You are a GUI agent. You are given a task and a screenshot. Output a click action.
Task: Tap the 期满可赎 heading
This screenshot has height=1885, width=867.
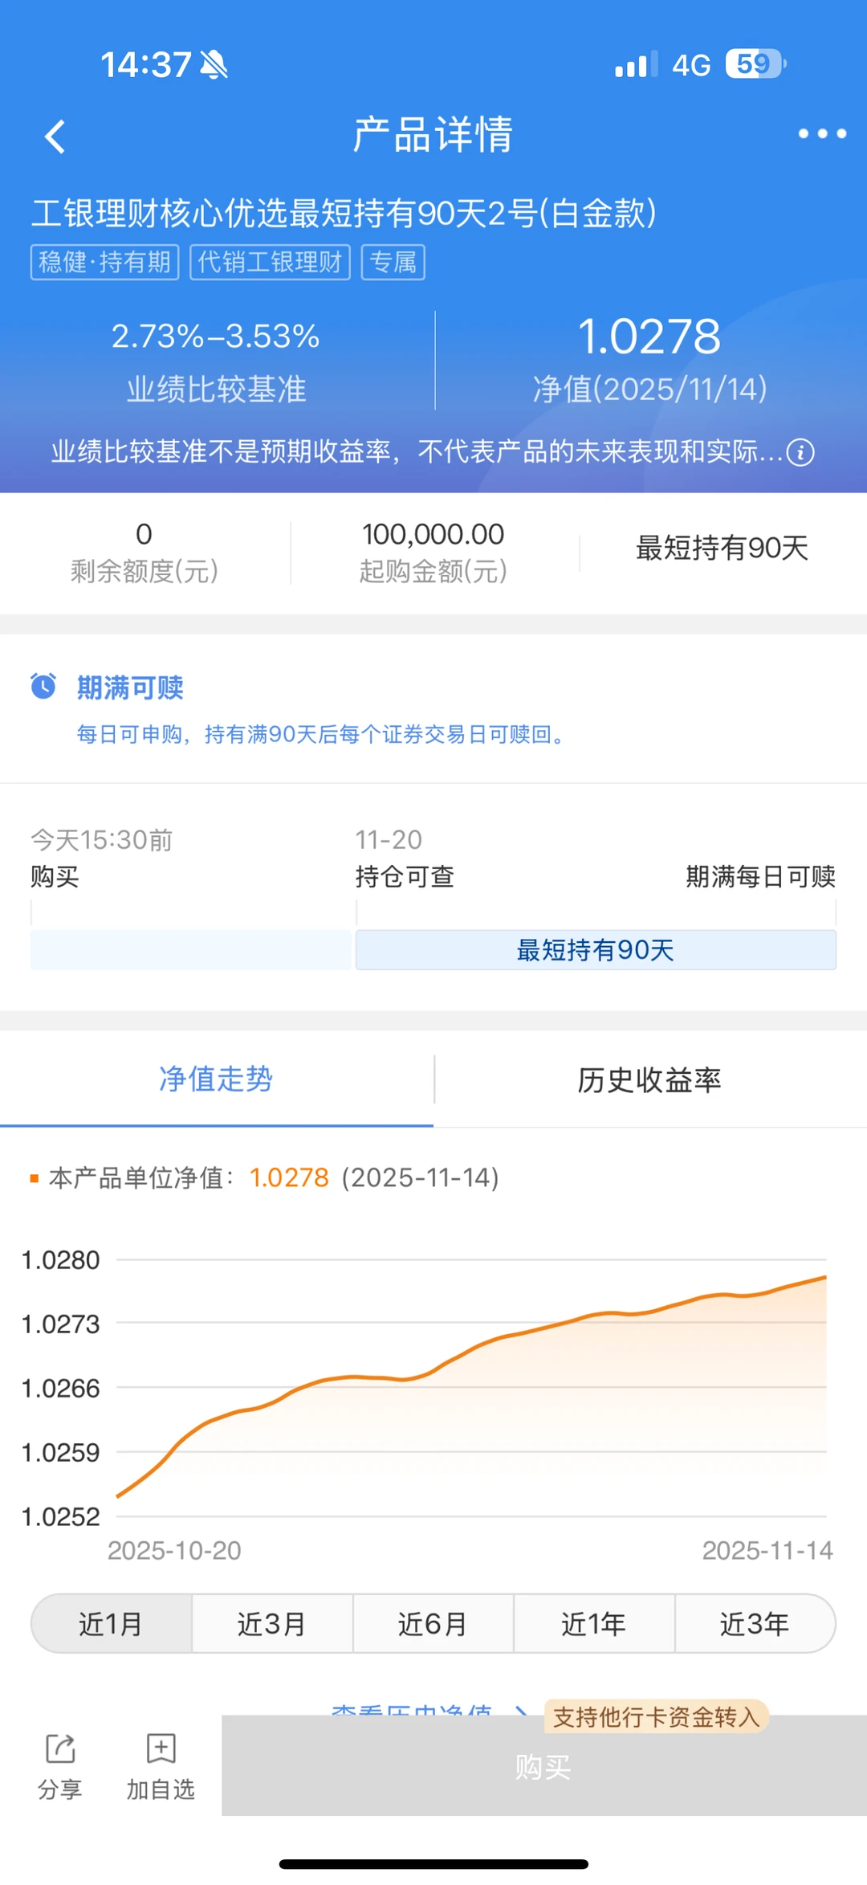coord(130,687)
